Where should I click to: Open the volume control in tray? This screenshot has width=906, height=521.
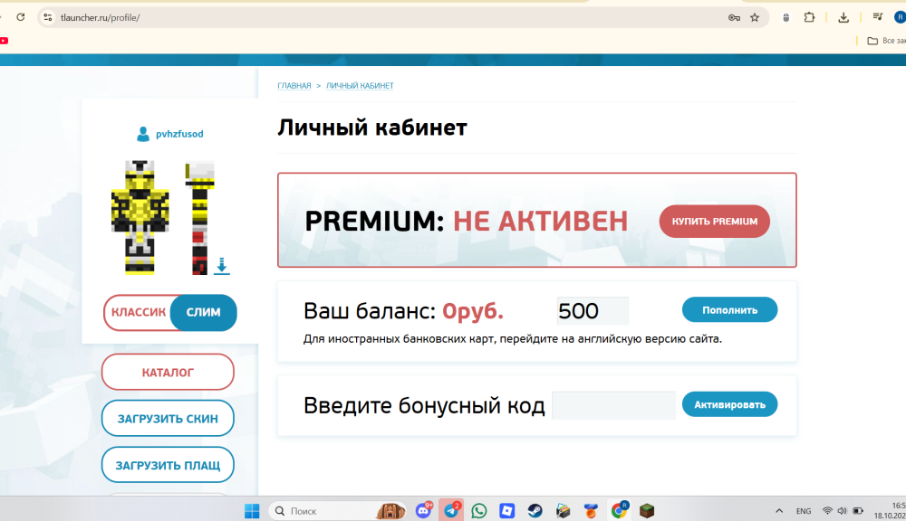coord(842,511)
